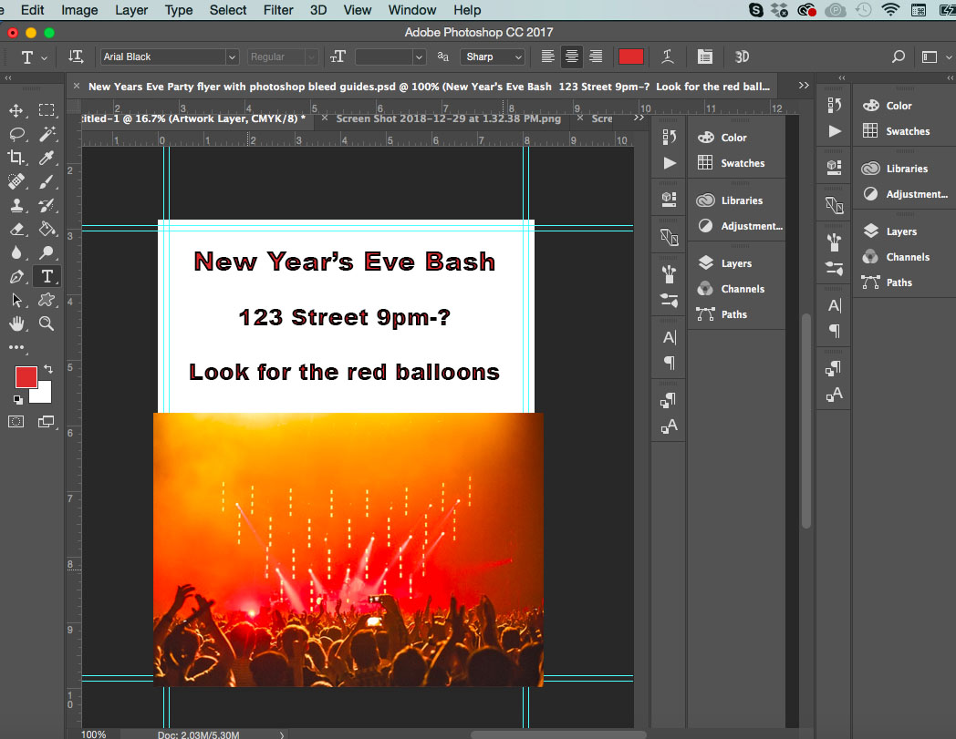Open the Create warped text dialog

(668, 56)
